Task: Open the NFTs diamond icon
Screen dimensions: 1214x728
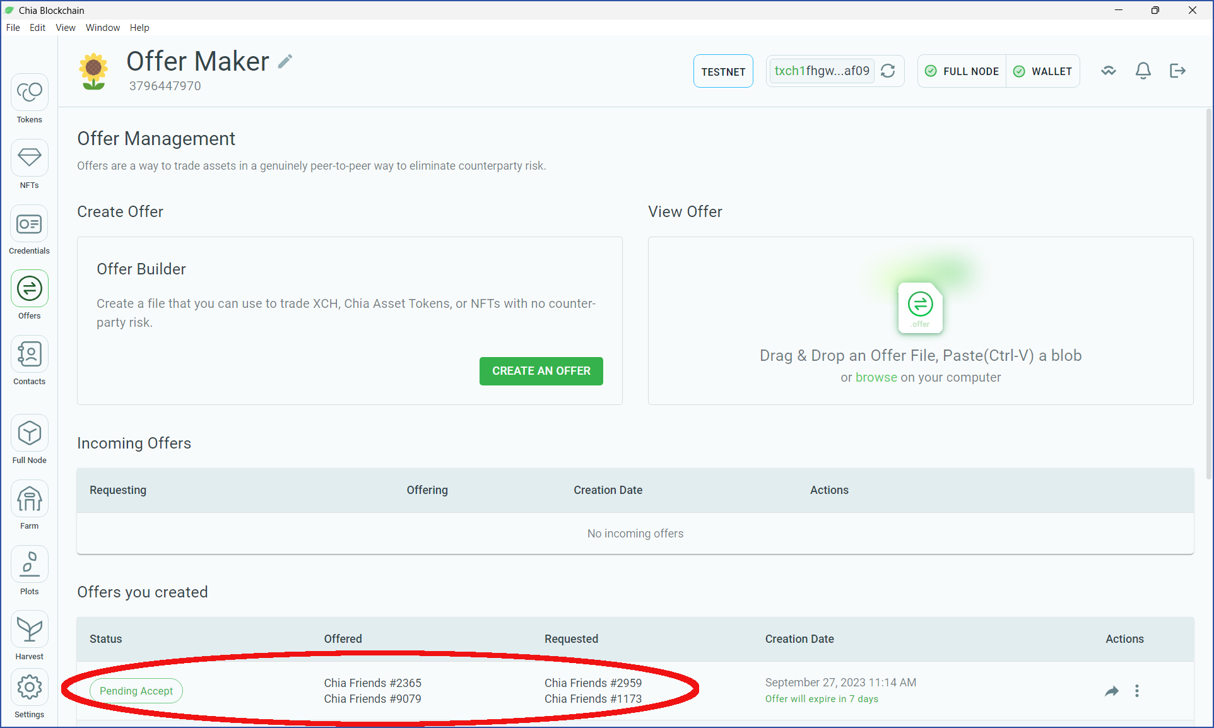Action: 29,158
